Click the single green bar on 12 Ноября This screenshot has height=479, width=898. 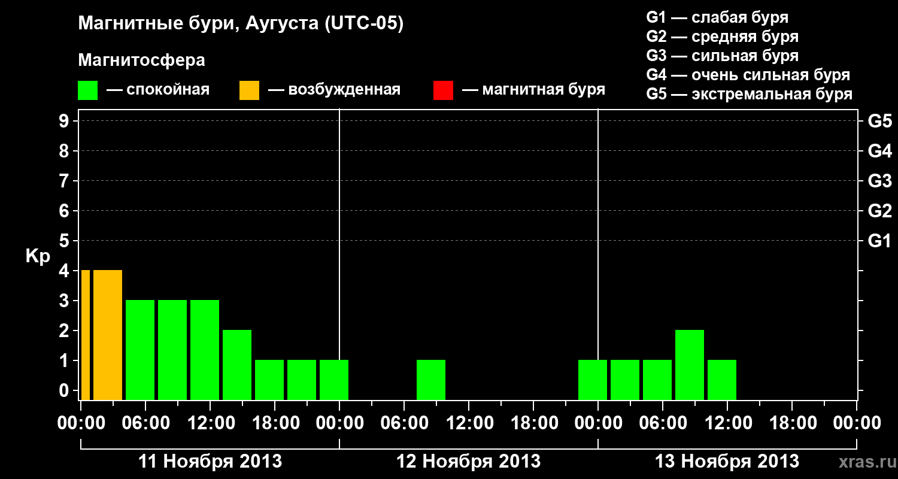click(431, 380)
